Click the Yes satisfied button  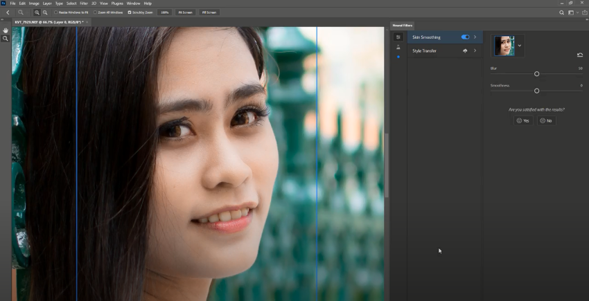pos(523,120)
